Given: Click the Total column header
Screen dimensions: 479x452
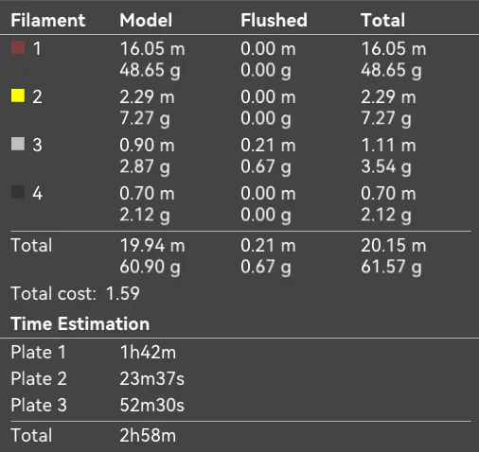Looking at the screenshot, I should pos(382,20).
